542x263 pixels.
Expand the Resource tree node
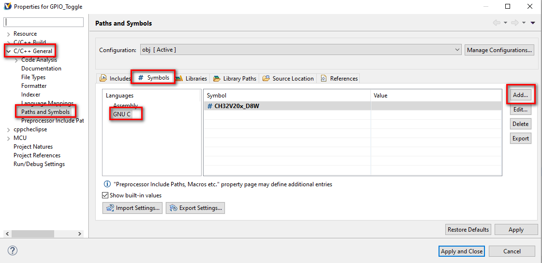pos(8,34)
